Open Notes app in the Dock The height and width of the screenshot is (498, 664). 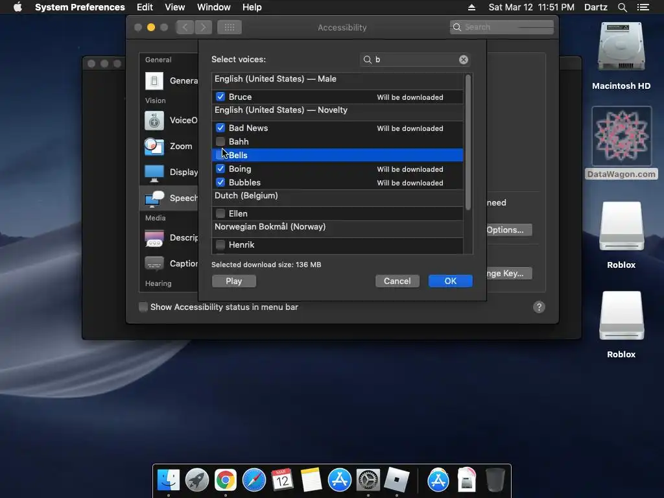(311, 480)
